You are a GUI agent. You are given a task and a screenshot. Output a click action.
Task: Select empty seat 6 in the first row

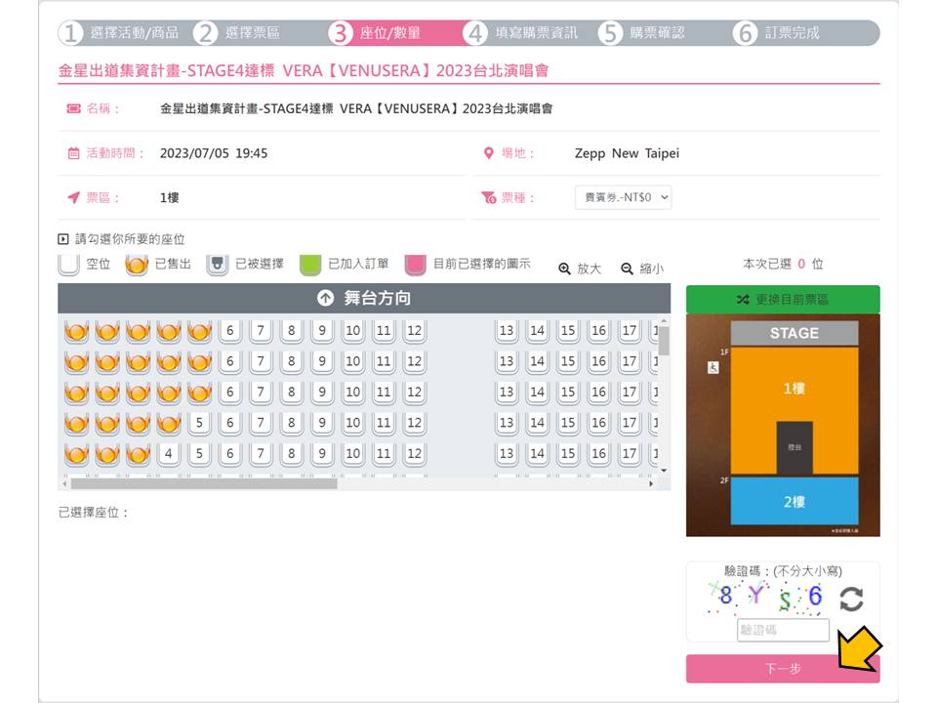click(229, 331)
